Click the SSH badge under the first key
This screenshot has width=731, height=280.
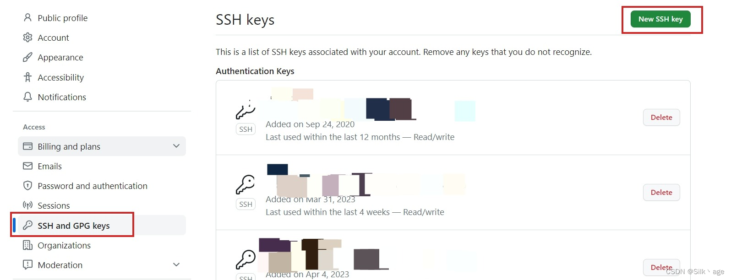click(x=245, y=129)
